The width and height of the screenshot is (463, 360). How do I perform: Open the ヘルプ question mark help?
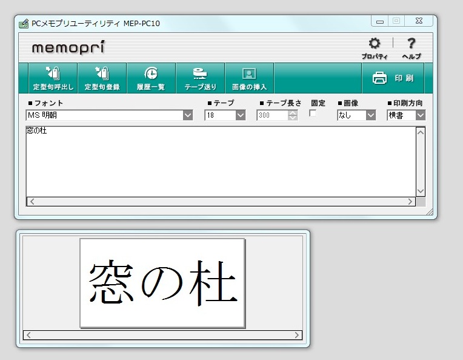[411, 49]
